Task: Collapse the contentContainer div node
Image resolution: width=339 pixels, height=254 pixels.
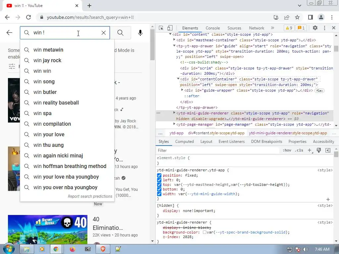Action: coord(178,79)
